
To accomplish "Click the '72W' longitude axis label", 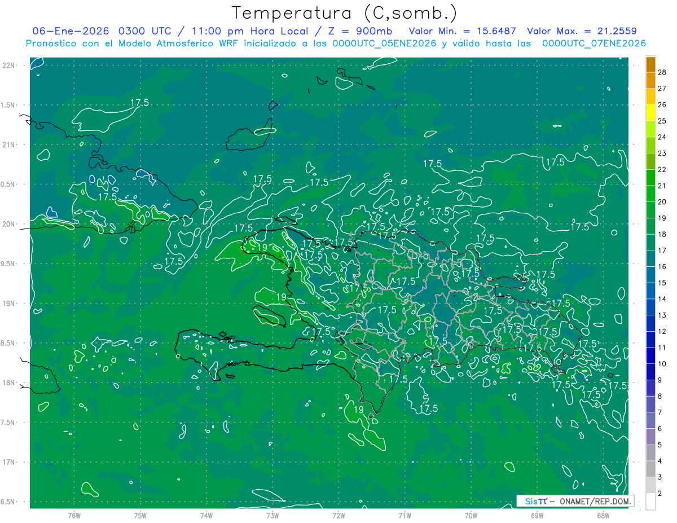I will coord(338,516).
